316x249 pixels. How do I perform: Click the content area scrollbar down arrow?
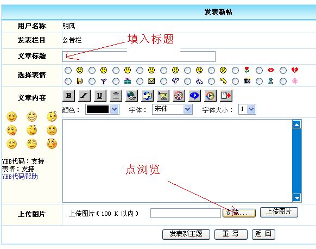[297, 197]
